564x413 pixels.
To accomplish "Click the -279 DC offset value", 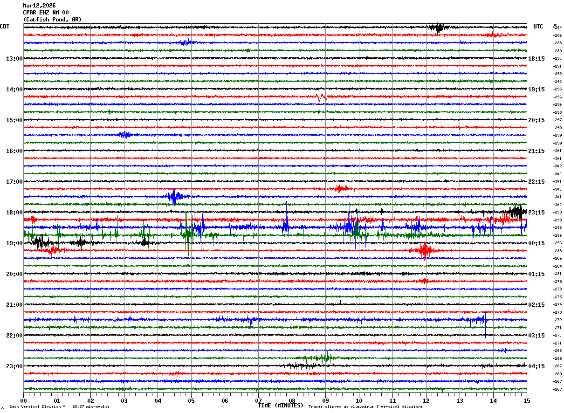I will 557,282.
